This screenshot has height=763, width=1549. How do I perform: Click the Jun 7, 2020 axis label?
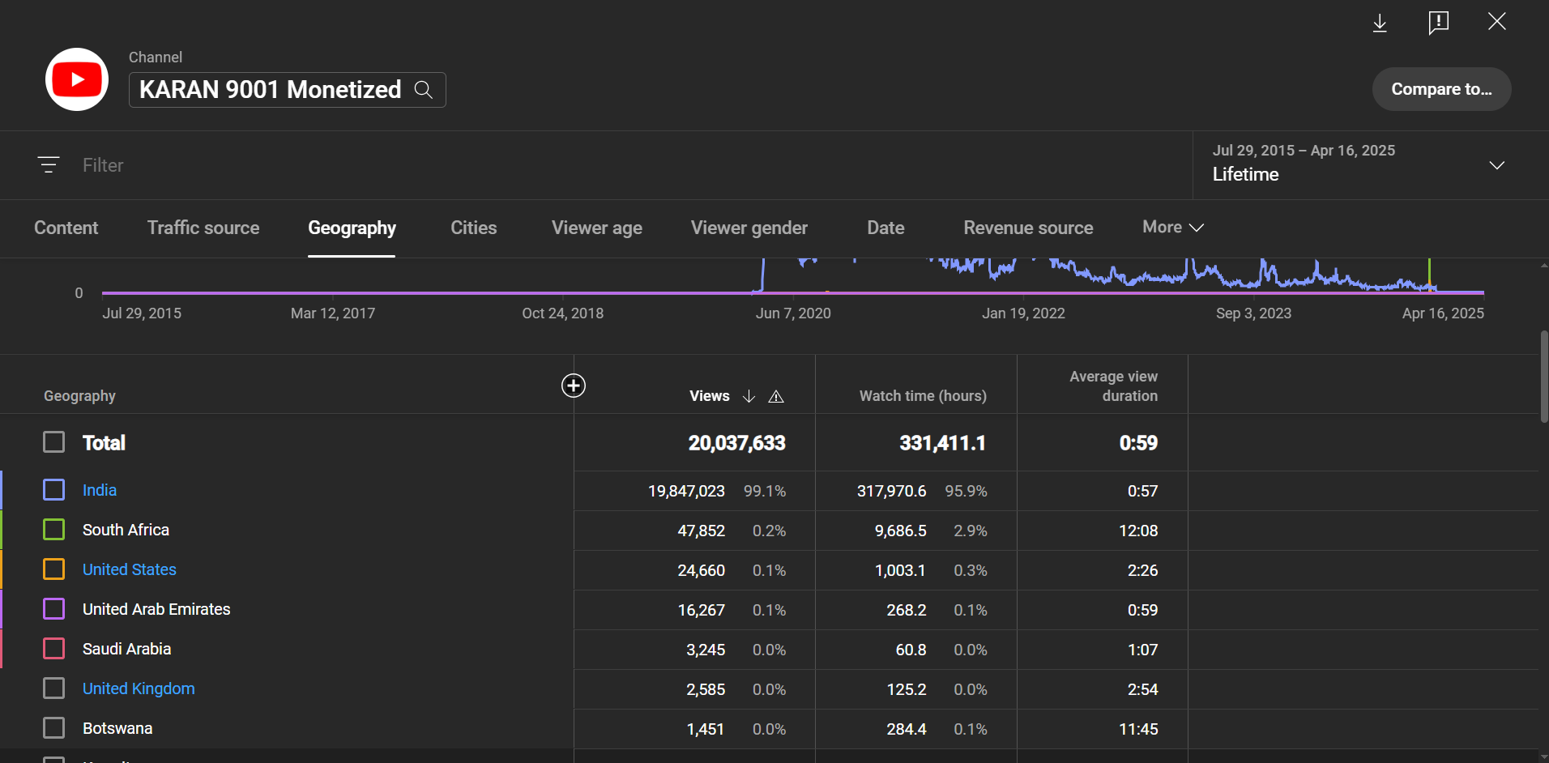point(793,313)
